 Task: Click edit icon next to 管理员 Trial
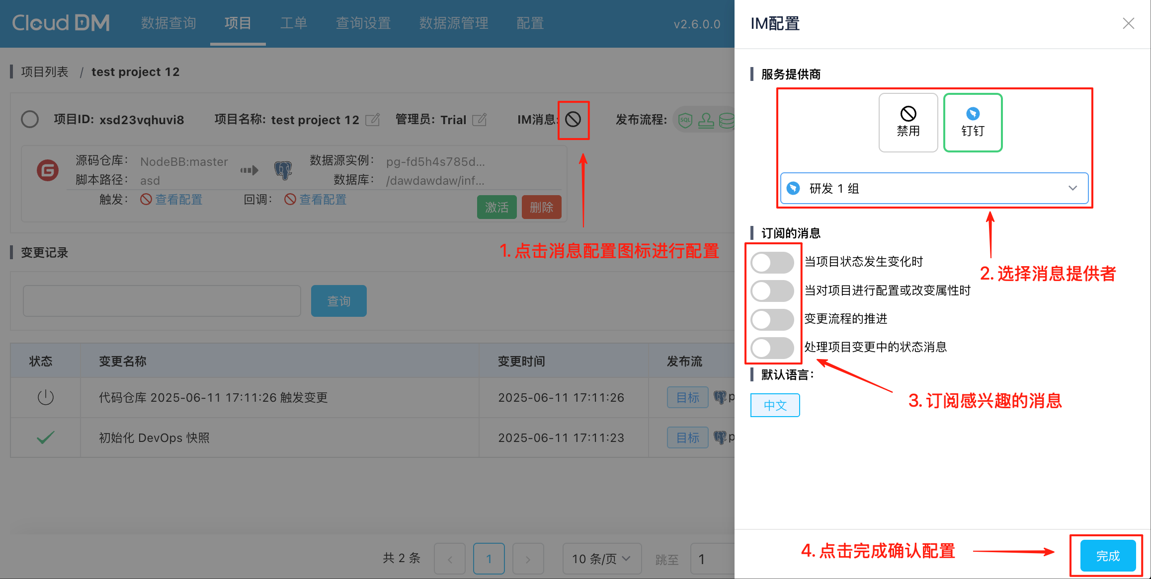pyautogui.click(x=479, y=120)
